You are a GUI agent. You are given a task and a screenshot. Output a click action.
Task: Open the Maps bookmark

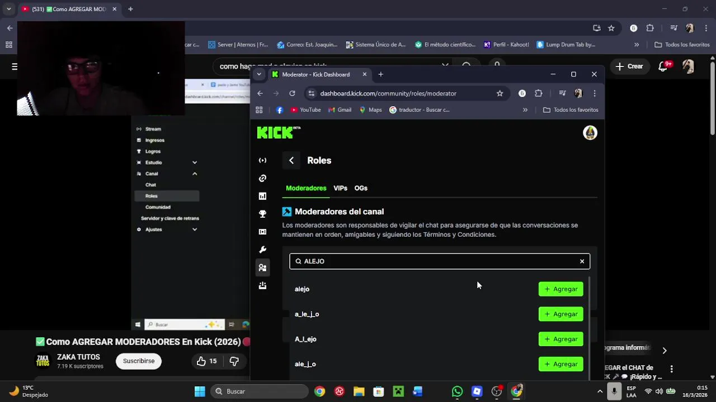[x=370, y=110]
